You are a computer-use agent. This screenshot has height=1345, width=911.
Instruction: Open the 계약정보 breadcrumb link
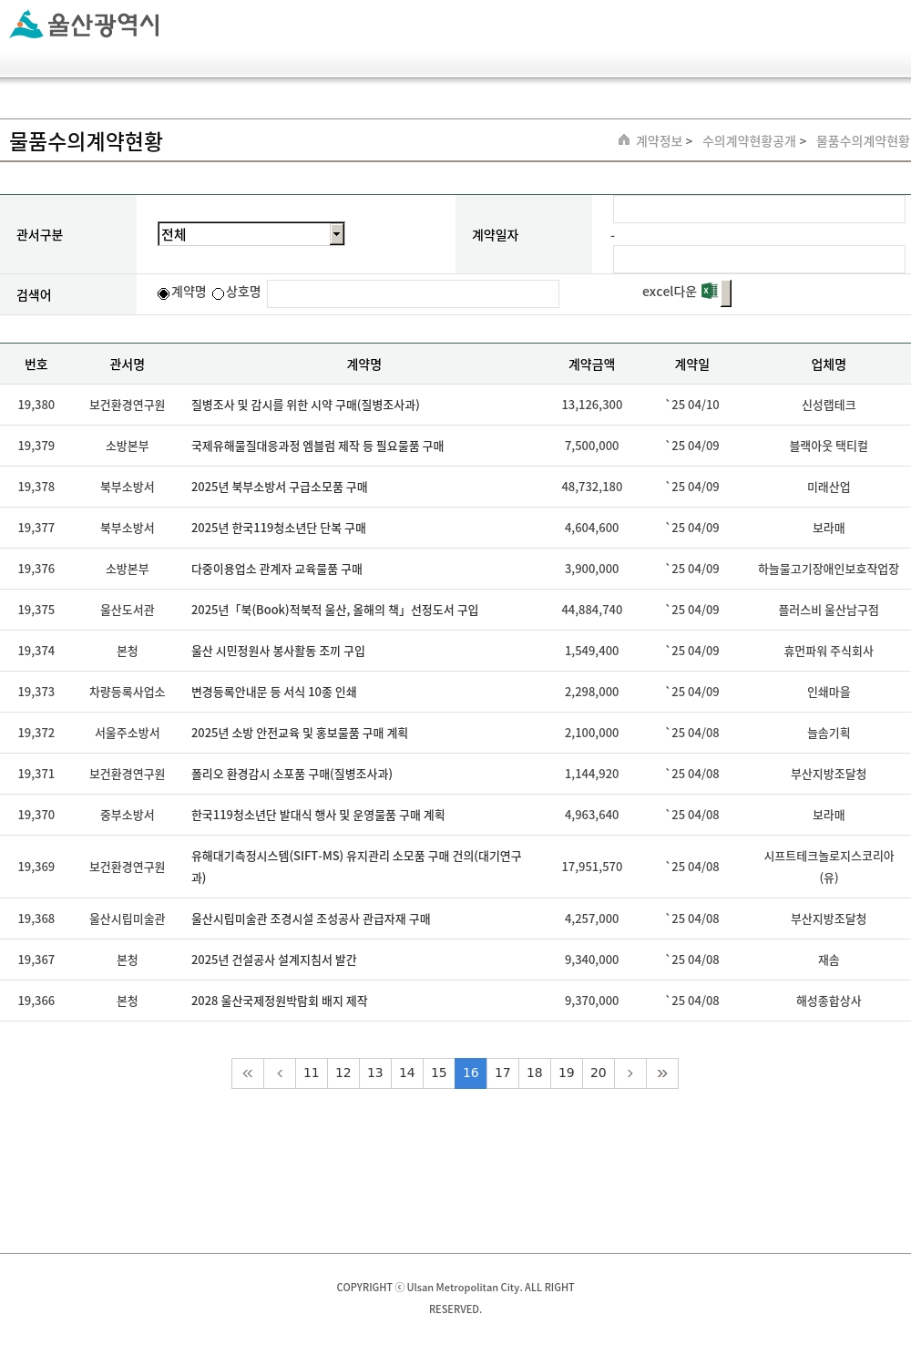tap(659, 141)
